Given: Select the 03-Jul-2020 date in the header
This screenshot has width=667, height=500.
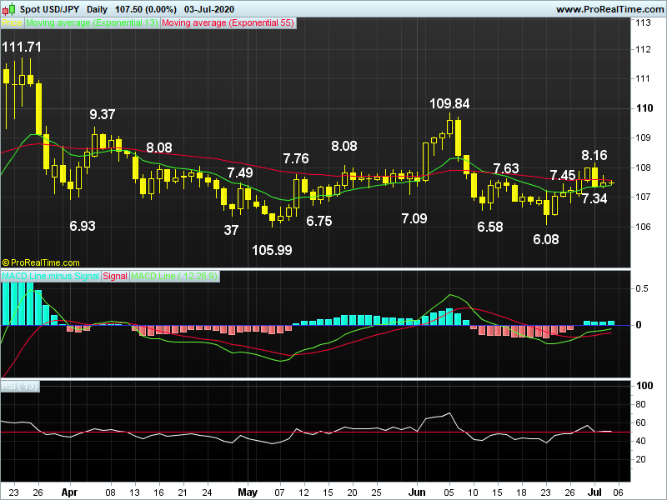Looking at the screenshot, I should pyautogui.click(x=208, y=8).
